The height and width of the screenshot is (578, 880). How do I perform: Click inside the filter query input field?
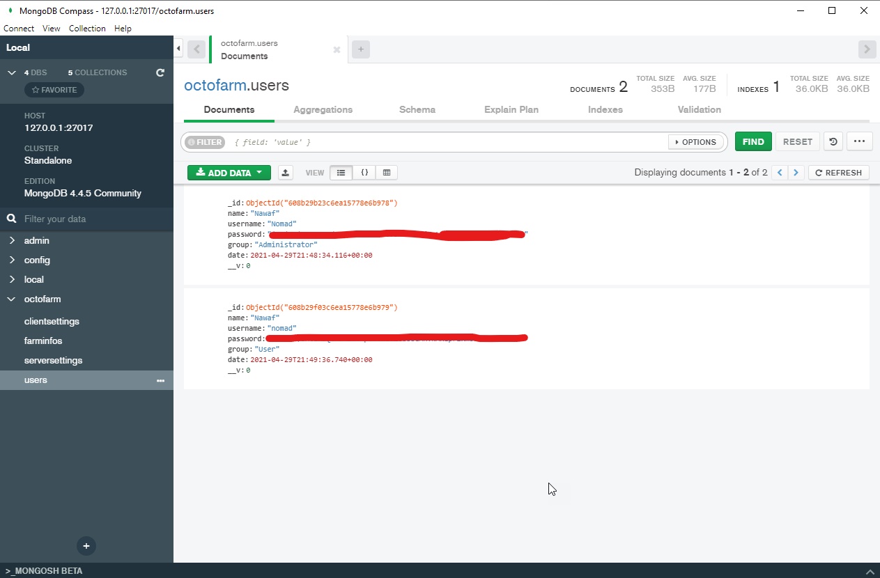[418, 141]
